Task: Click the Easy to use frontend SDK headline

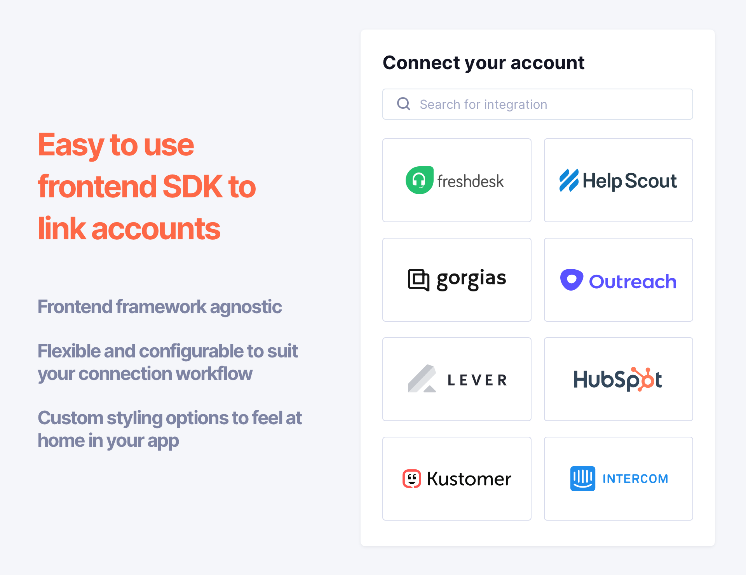Action: pyautogui.click(x=147, y=186)
